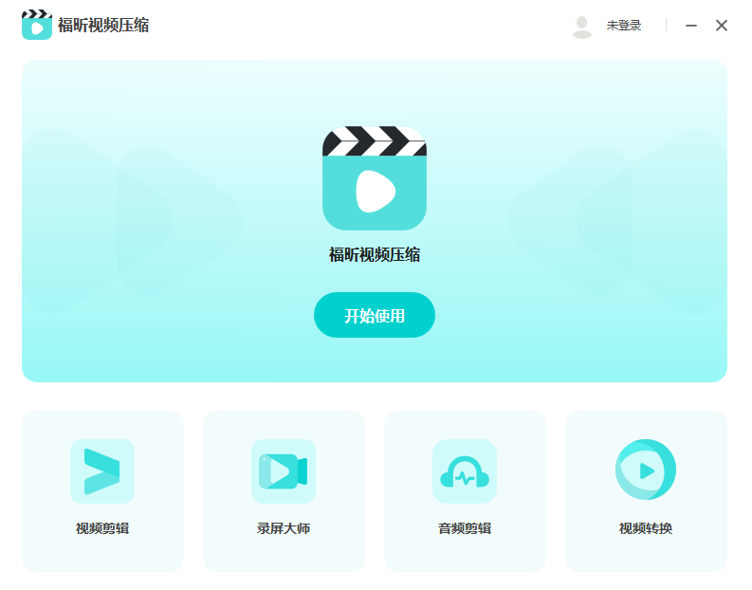752x590 pixels.
Task: Close the application window
Action: pos(722,26)
